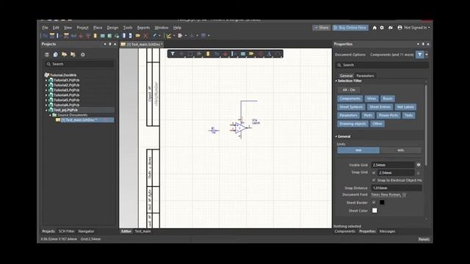Viewport: 470px width, 264px height.
Task: Collapse the Source Documents folder
Action: (51, 115)
